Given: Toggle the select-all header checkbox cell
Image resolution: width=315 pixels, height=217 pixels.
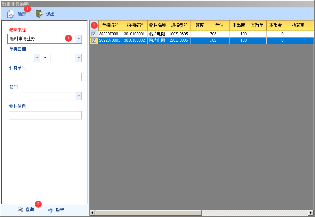Looking at the screenshot, I should (x=94, y=25).
